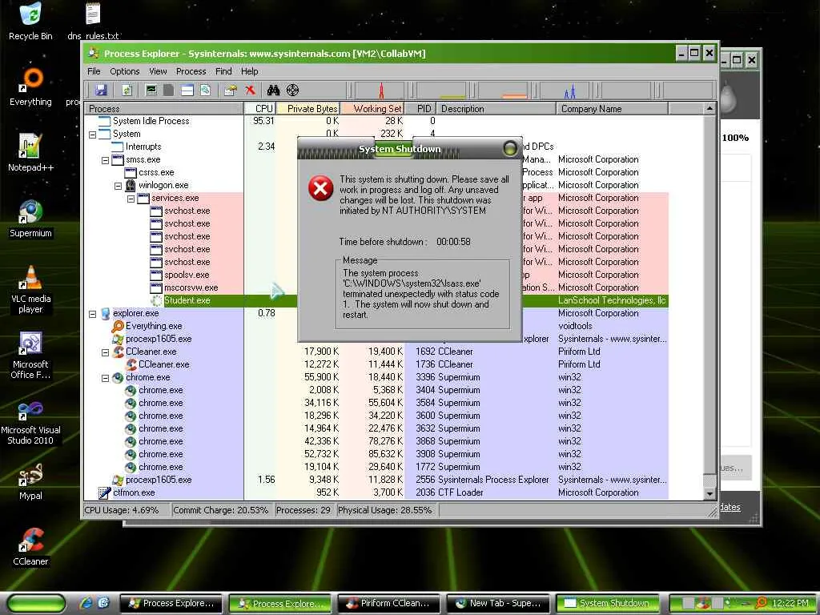Select the Everything desktop shortcut
Screen dimensions: 820x615
pyautogui.click(x=30, y=86)
